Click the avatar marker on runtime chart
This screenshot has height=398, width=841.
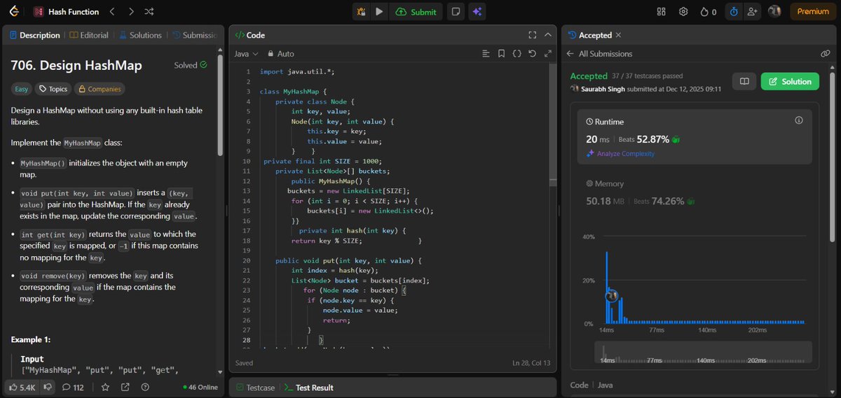[x=611, y=297]
